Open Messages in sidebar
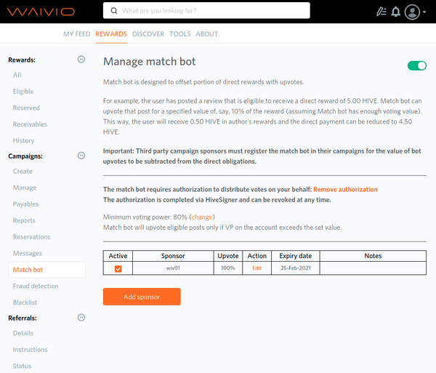436x373 pixels. point(28,254)
